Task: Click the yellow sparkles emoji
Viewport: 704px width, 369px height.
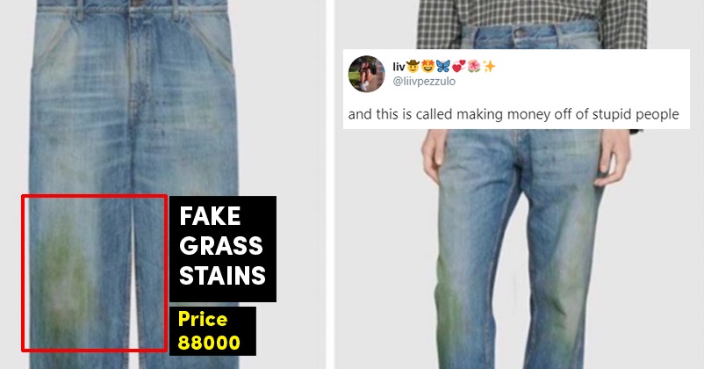Action: 489,67
